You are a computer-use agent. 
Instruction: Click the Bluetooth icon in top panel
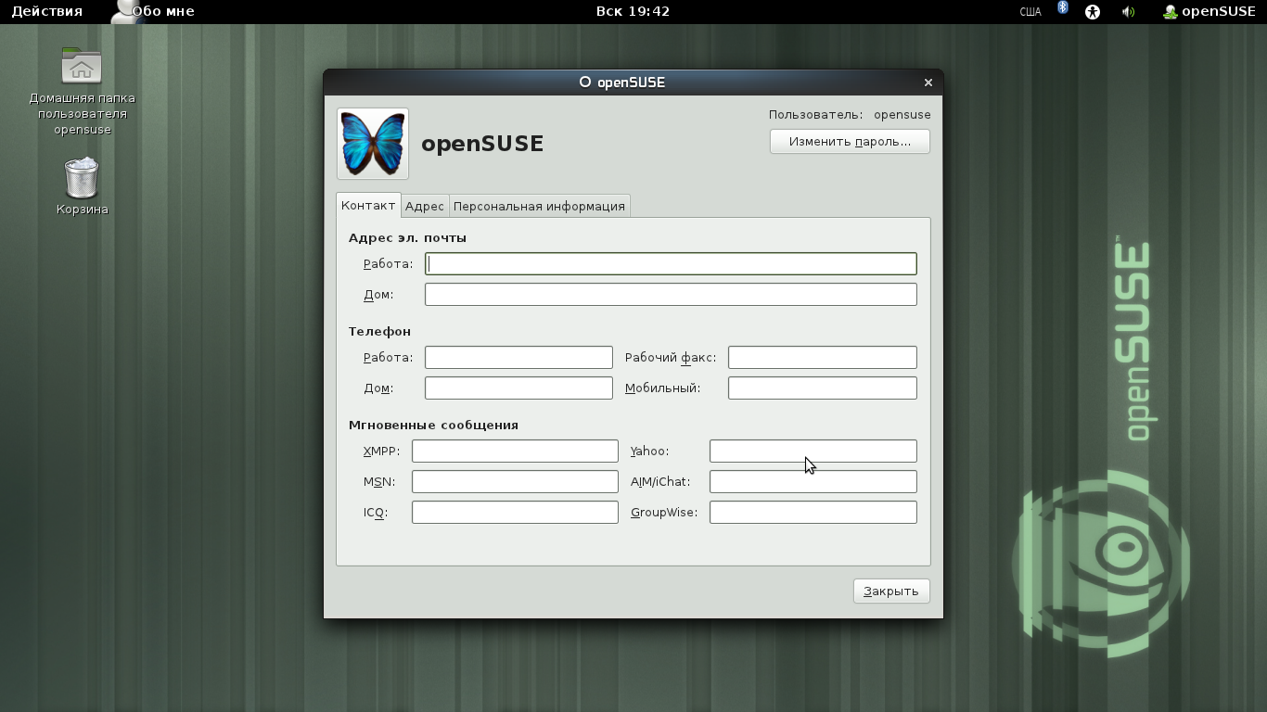[1063, 9]
